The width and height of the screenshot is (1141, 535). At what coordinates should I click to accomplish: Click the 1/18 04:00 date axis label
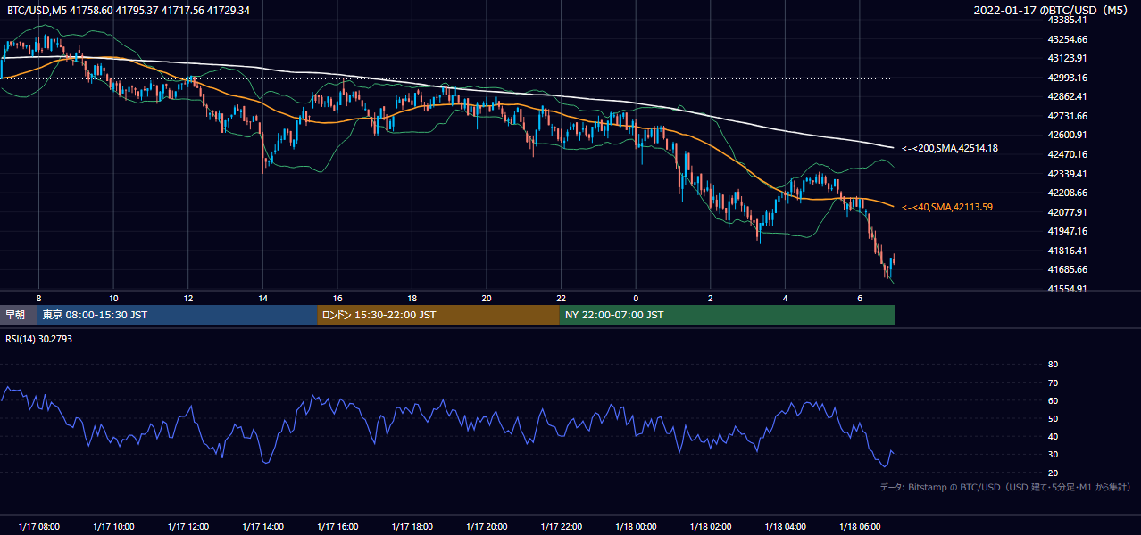coord(785,526)
